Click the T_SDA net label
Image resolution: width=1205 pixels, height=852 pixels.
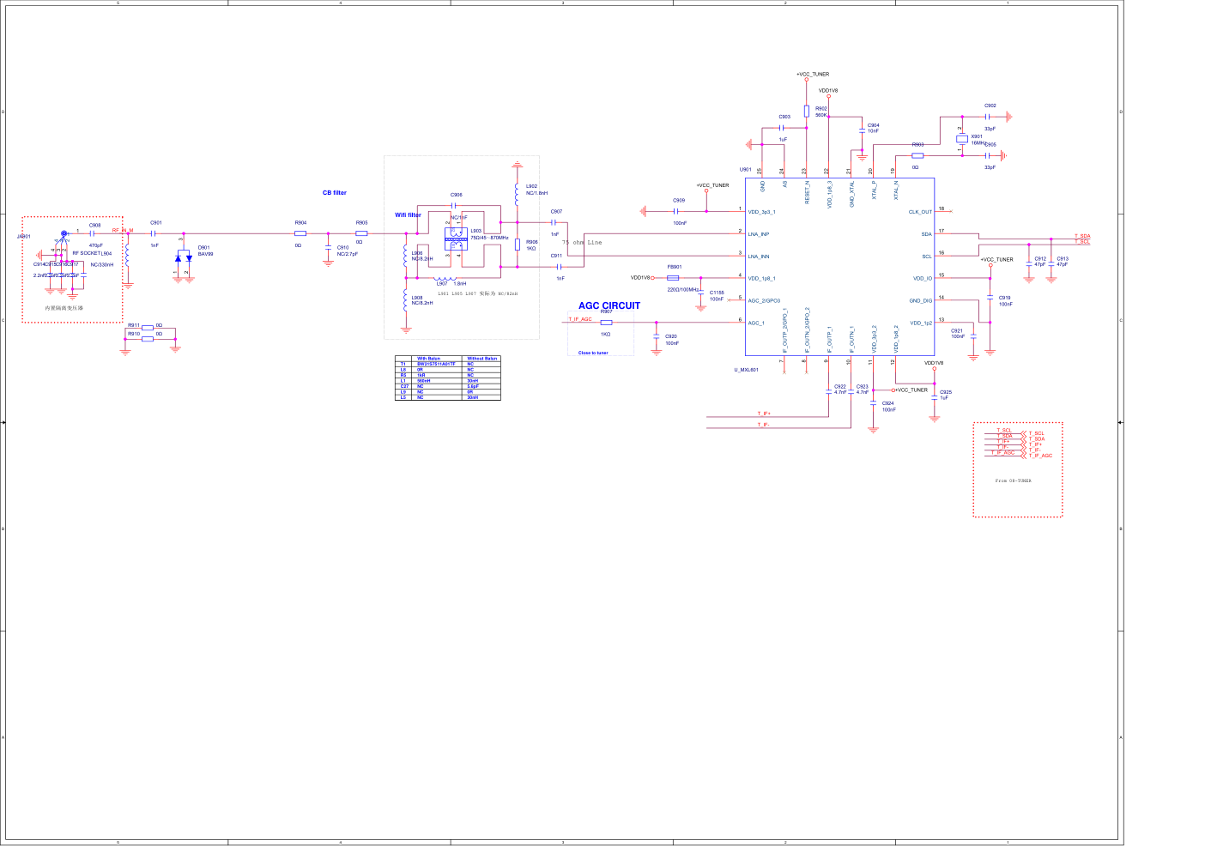coord(1081,236)
